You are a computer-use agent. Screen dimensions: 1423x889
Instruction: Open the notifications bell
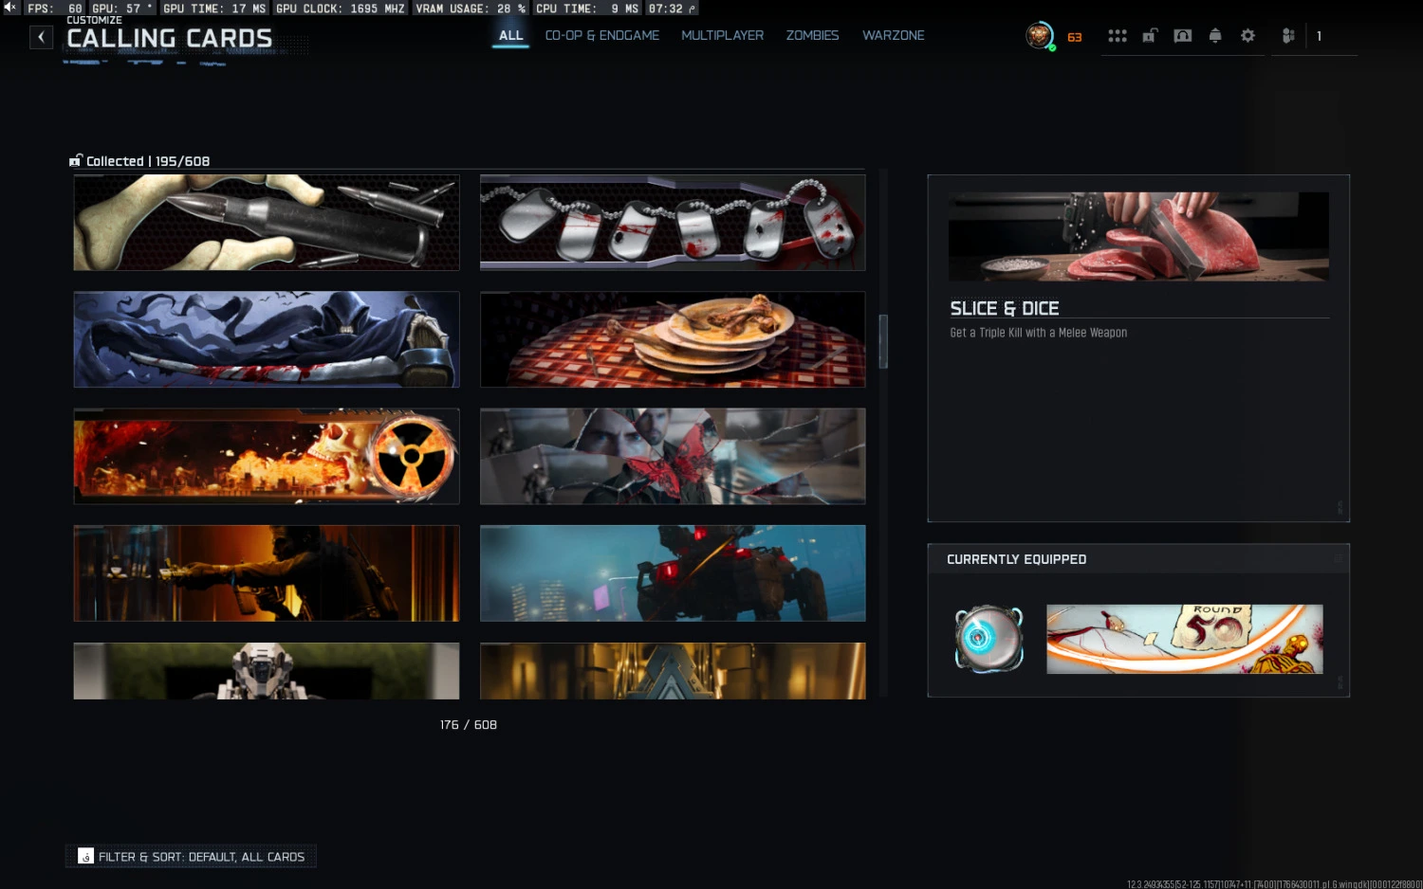[1215, 36]
